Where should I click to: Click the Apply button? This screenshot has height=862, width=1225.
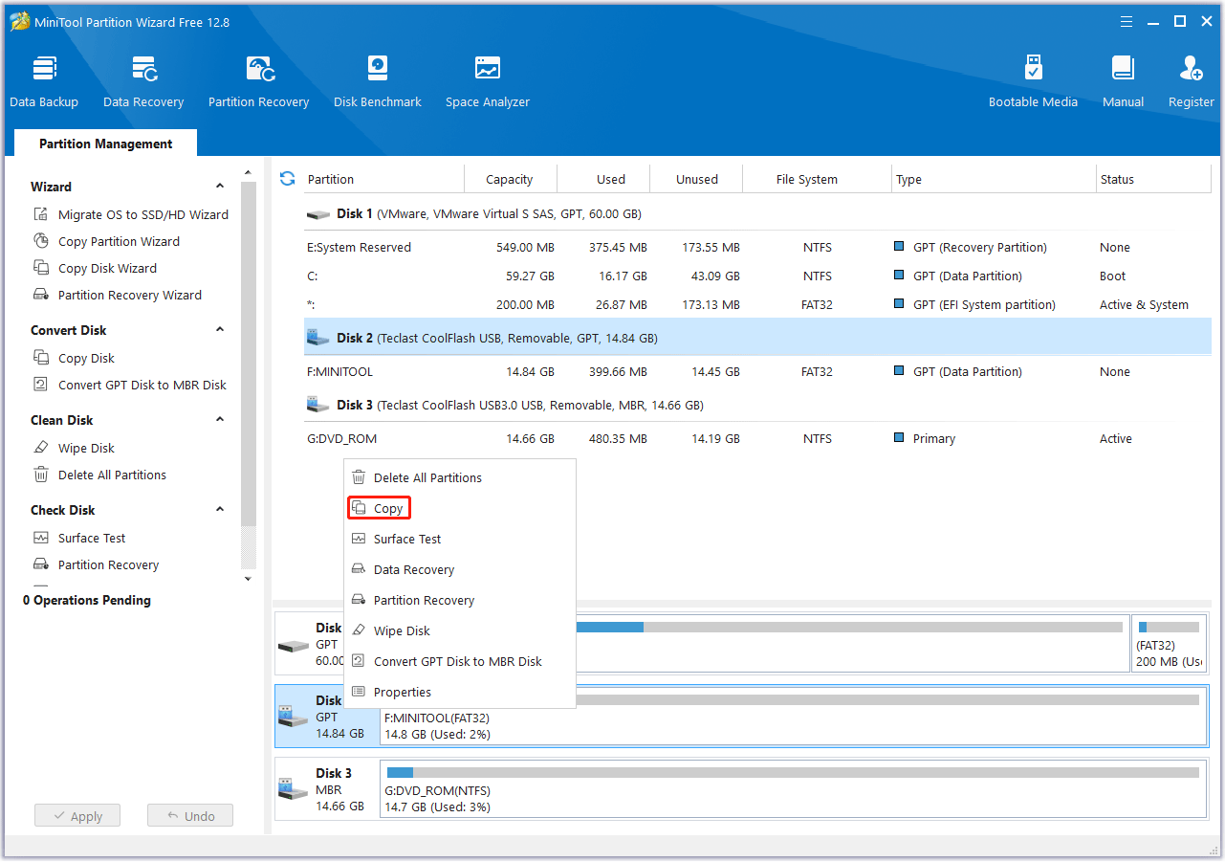pyautogui.click(x=77, y=815)
